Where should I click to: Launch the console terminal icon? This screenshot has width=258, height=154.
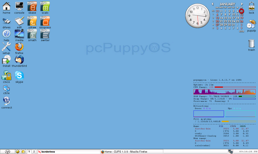pyautogui.click(x=19, y=6)
